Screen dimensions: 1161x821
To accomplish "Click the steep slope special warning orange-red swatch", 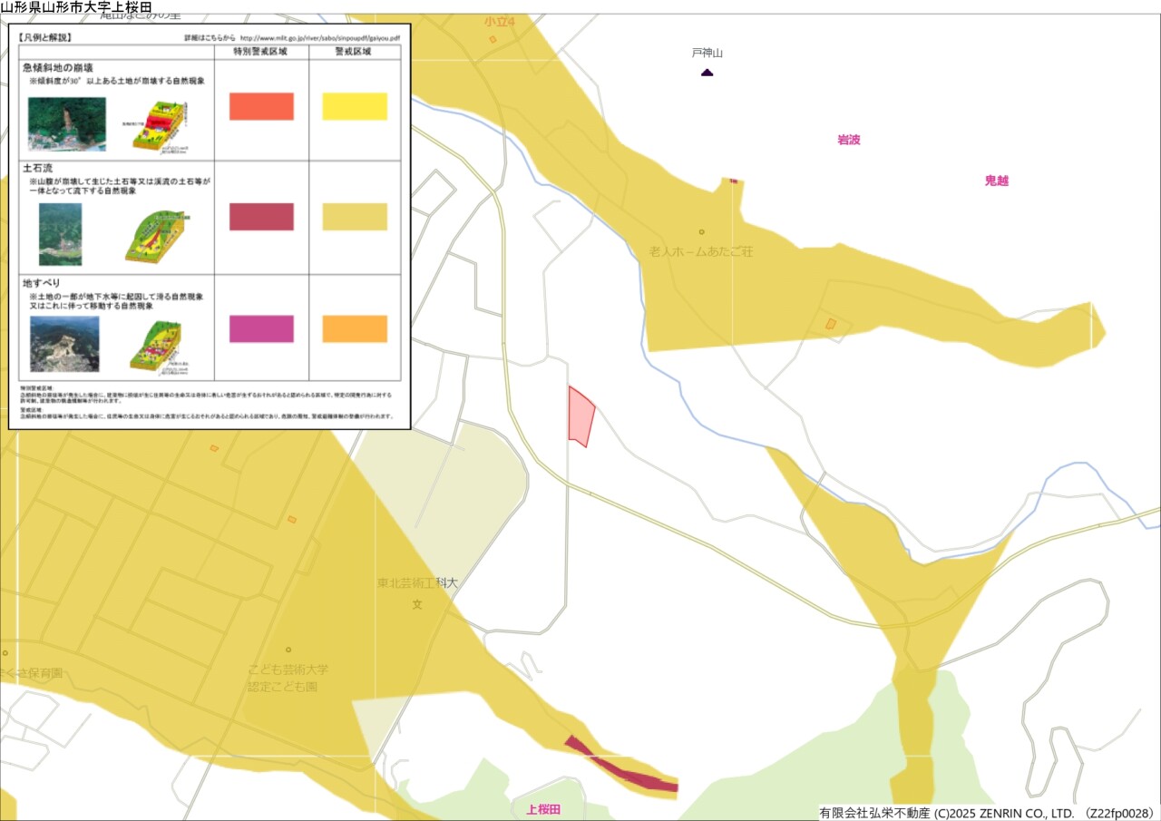I will (x=261, y=106).
